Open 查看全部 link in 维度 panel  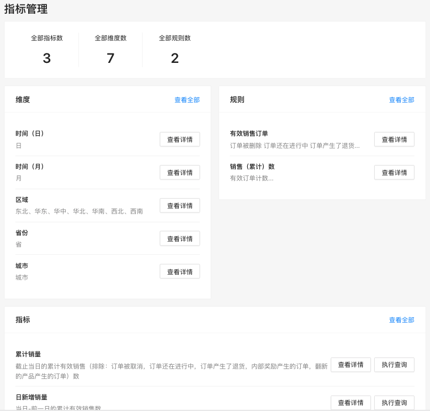click(187, 100)
